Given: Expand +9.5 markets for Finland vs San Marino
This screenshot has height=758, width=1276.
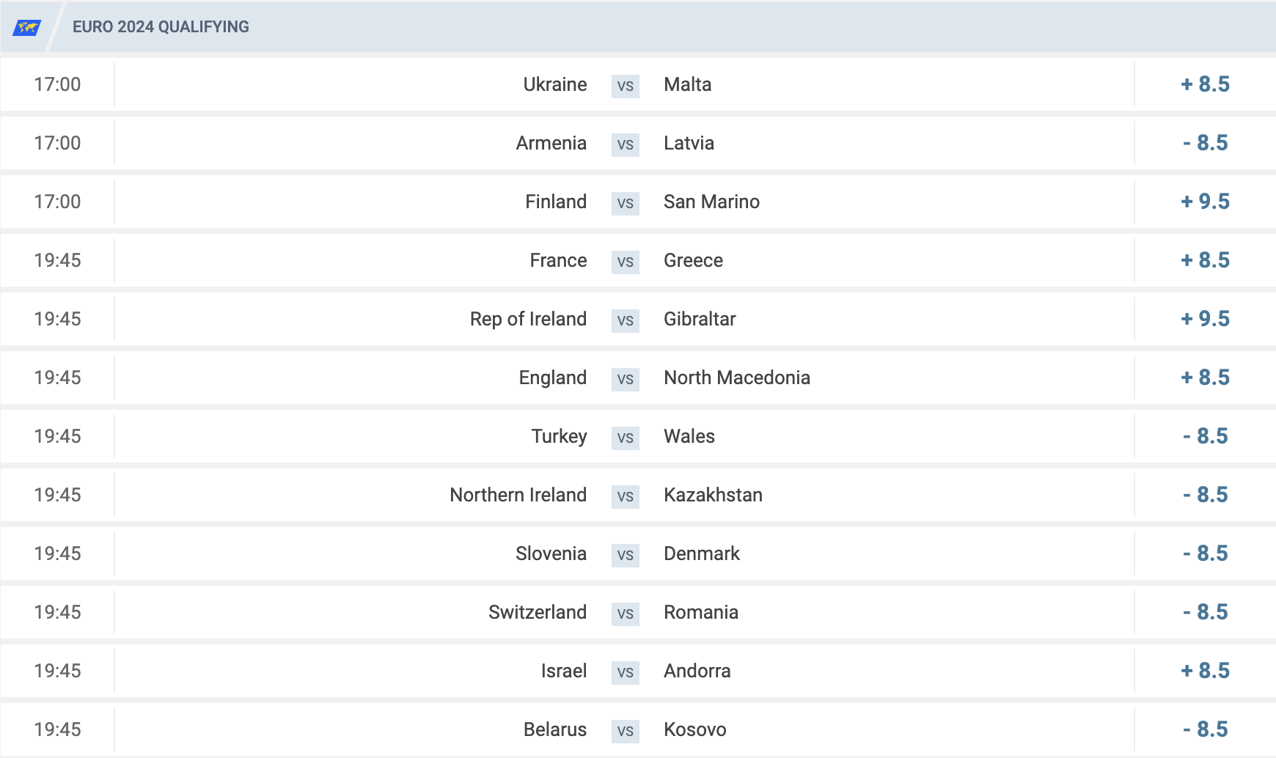Looking at the screenshot, I should pyautogui.click(x=1205, y=202).
